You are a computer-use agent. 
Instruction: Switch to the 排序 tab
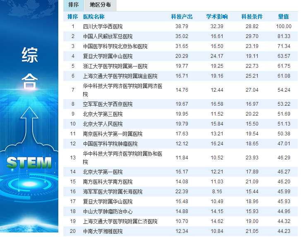[74, 5]
